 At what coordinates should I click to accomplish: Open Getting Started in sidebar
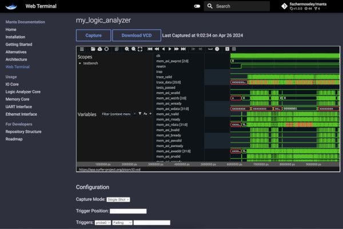(x=19, y=44)
